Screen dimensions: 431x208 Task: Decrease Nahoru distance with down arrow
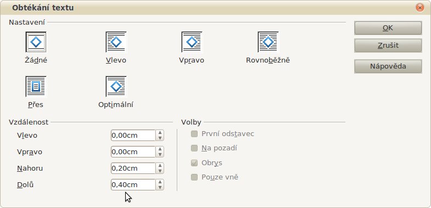coord(160,171)
